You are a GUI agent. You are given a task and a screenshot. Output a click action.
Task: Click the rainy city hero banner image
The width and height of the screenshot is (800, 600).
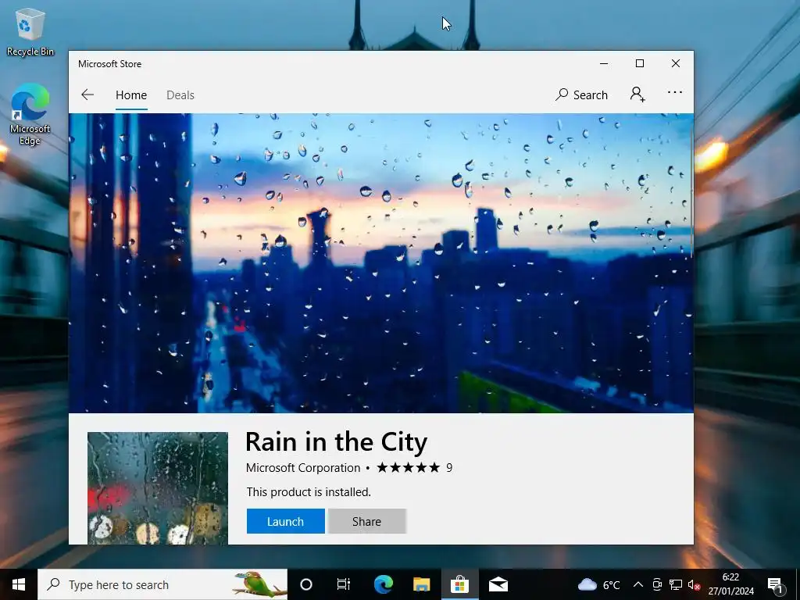coord(380,262)
